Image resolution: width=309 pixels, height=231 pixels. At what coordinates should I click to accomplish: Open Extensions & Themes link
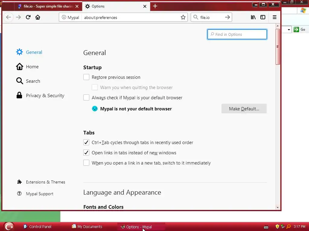pyautogui.click(x=41, y=182)
